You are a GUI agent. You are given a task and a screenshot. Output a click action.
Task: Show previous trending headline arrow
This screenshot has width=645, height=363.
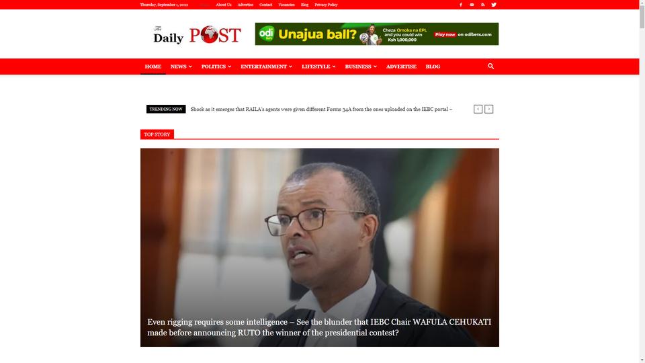click(x=478, y=109)
